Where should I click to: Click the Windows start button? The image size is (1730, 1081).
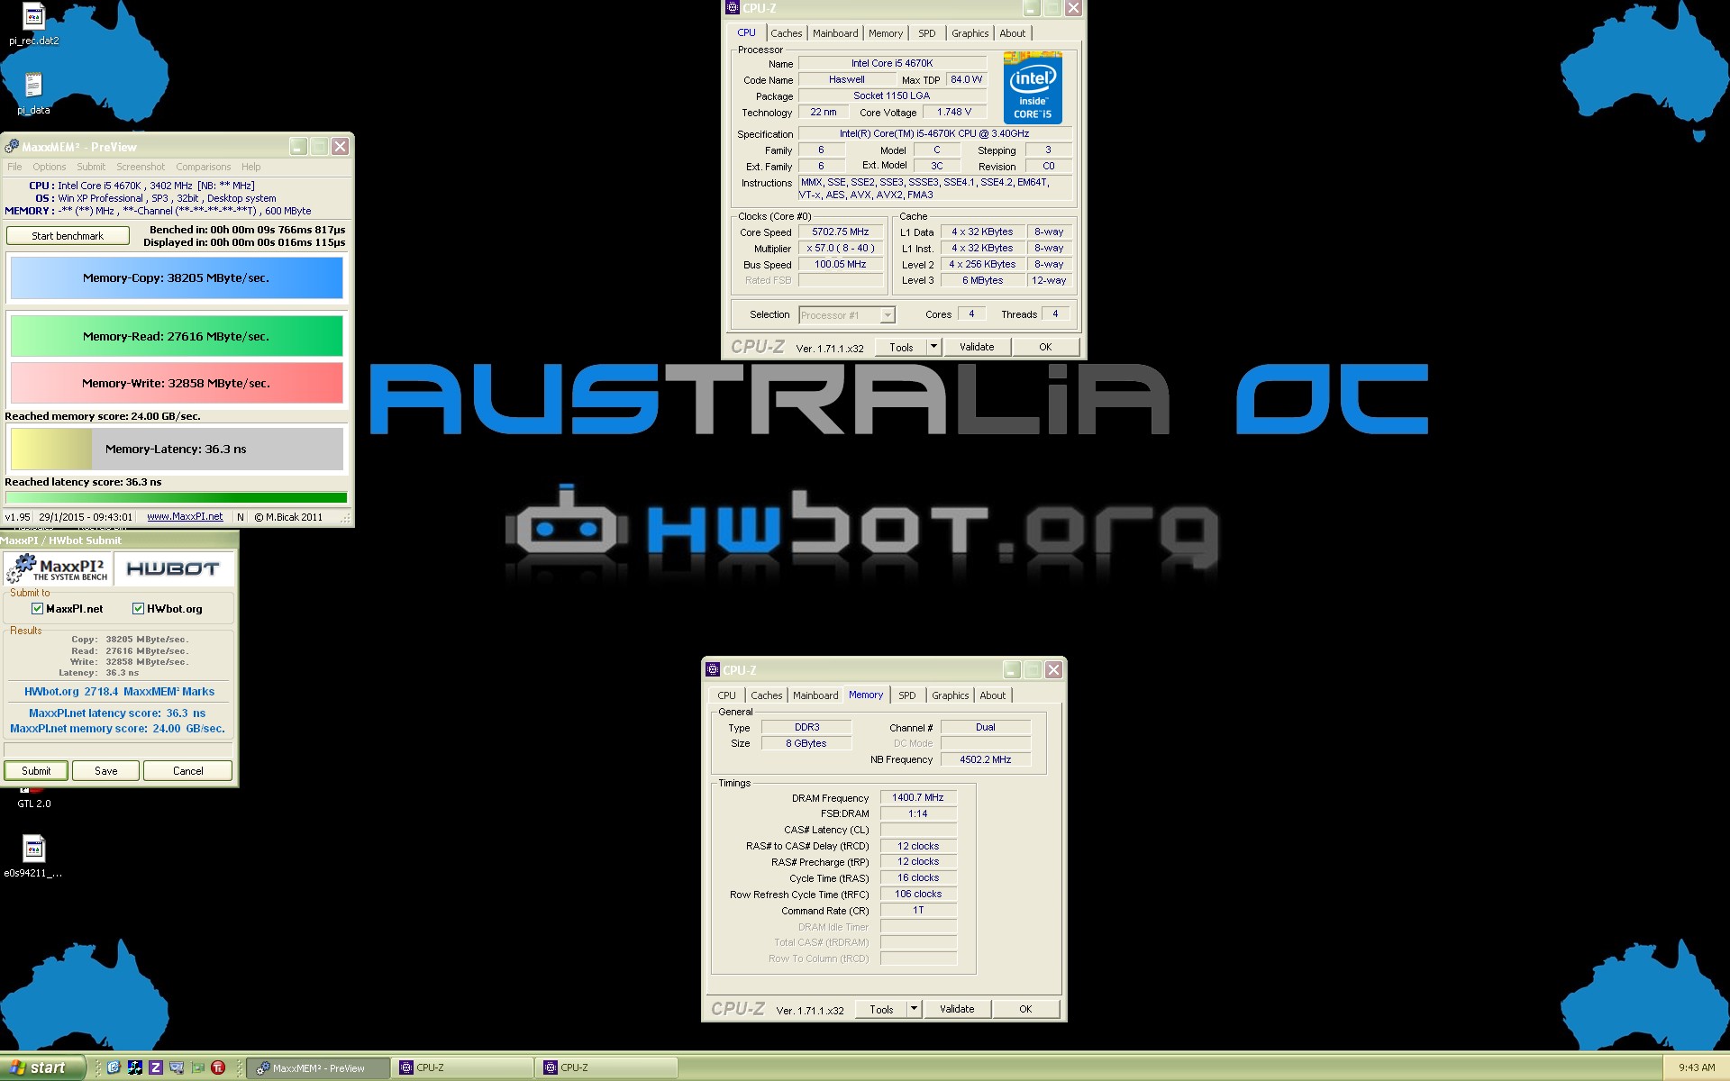tap(42, 1067)
